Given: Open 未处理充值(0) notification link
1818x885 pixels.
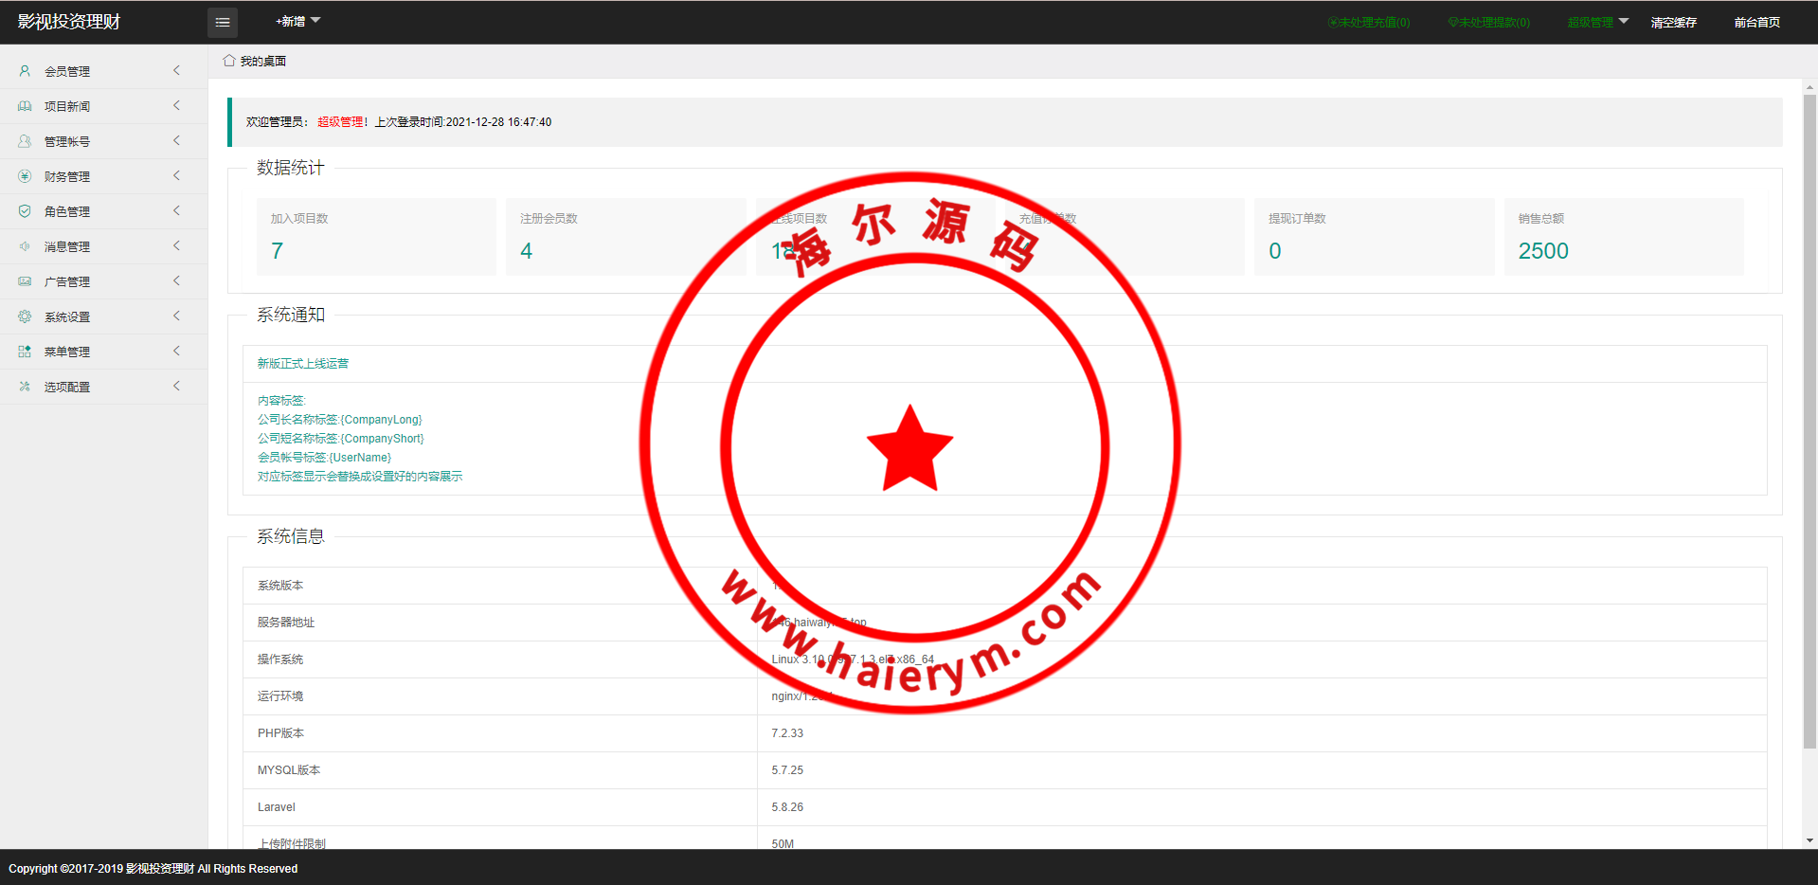Looking at the screenshot, I should click(x=1368, y=23).
